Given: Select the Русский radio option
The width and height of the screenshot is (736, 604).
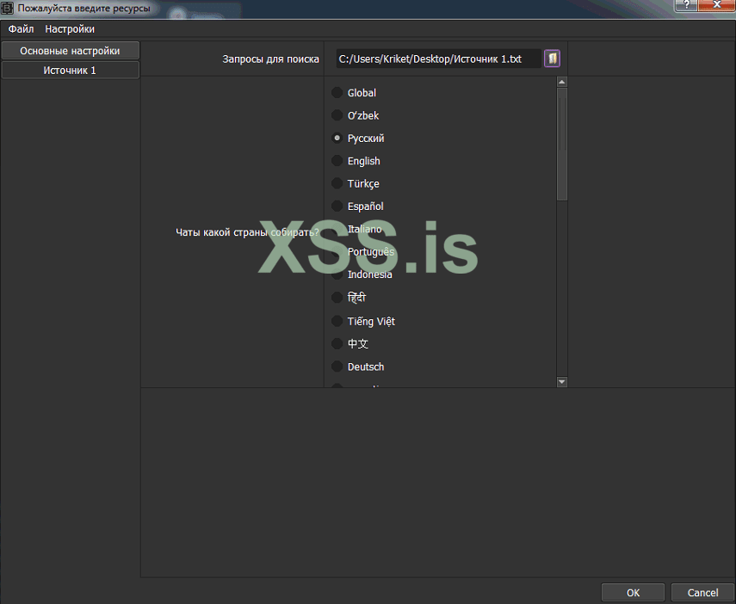Looking at the screenshot, I should pyautogui.click(x=337, y=138).
